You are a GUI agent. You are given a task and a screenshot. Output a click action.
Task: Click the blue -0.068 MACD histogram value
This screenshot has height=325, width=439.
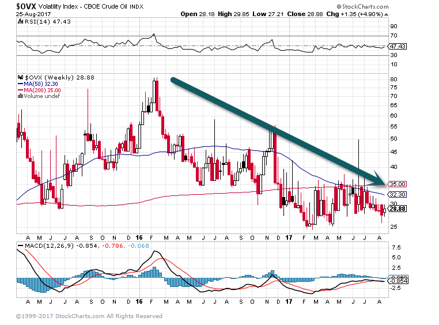[x=139, y=246]
